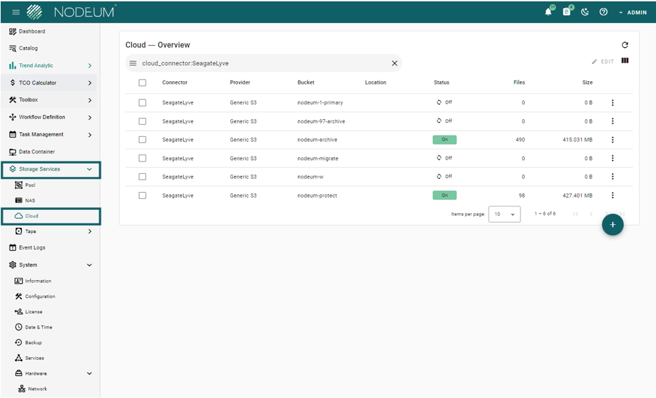Open the items per page dropdown
The image size is (656, 398).
pos(504,214)
